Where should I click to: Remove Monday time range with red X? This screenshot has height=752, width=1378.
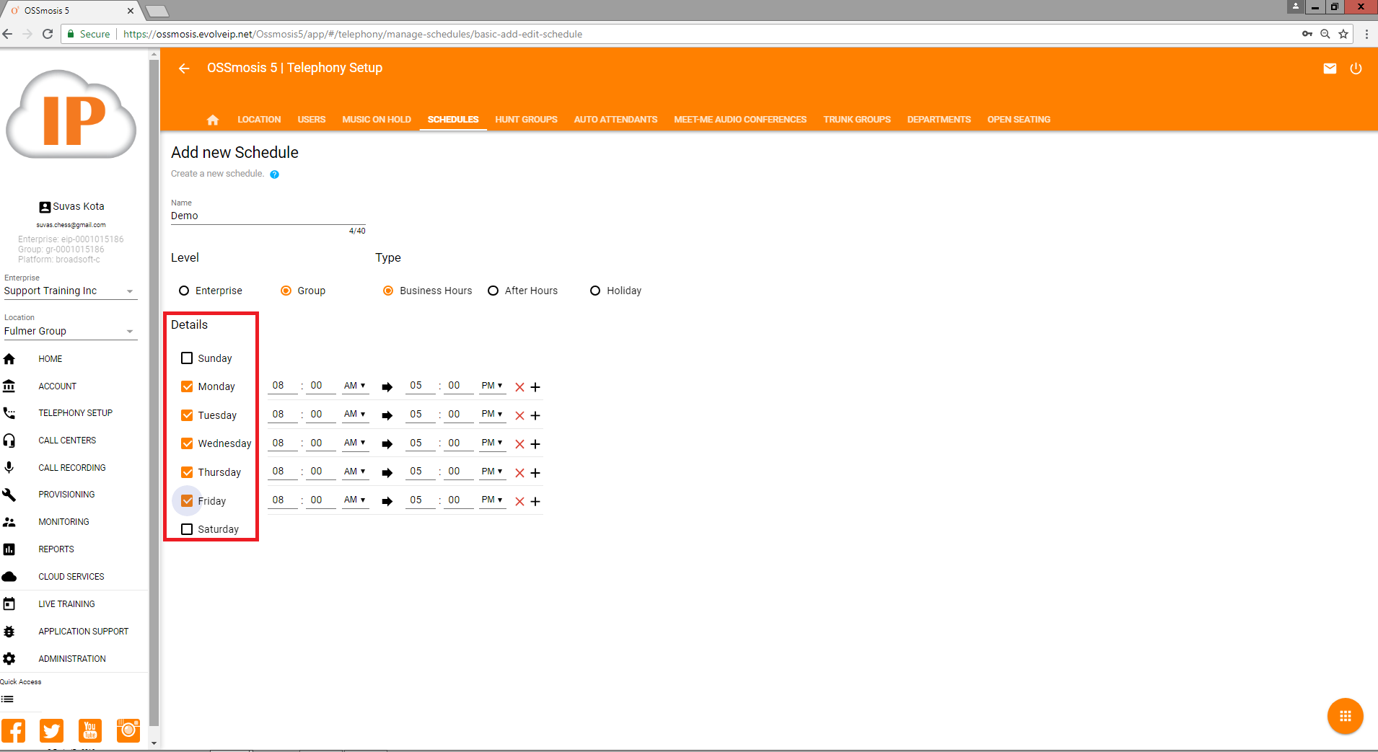(519, 387)
